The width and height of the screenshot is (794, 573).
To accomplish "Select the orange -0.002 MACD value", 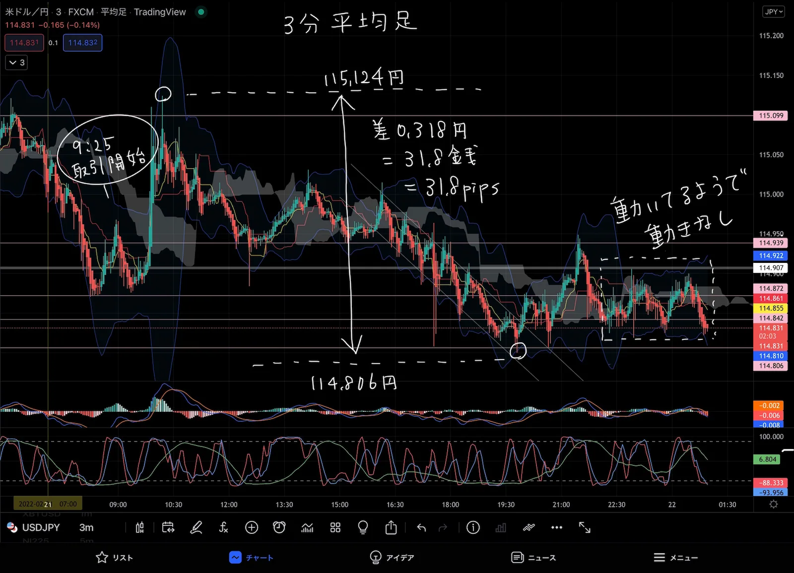I will click(x=768, y=405).
